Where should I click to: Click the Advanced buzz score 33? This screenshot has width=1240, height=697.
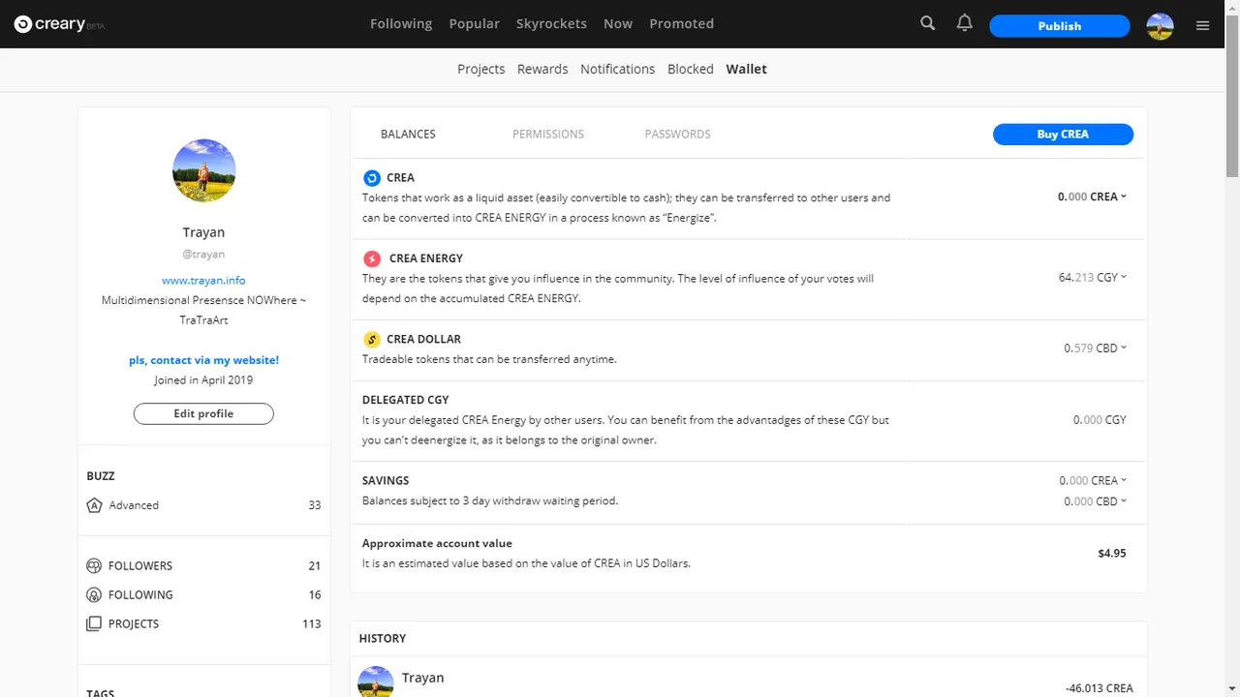pyautogui.click(x=315, y=505)
